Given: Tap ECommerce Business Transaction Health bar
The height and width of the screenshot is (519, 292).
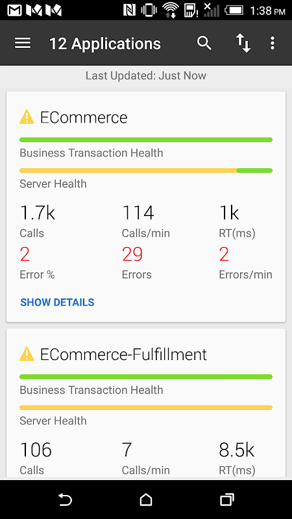Looking at the screenshot, I should coord(146,139).
